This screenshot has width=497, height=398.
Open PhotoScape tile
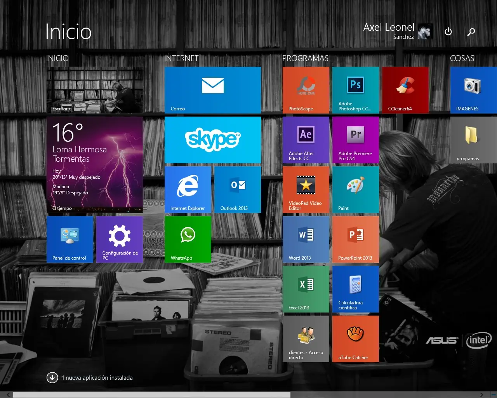click(306, 90)
